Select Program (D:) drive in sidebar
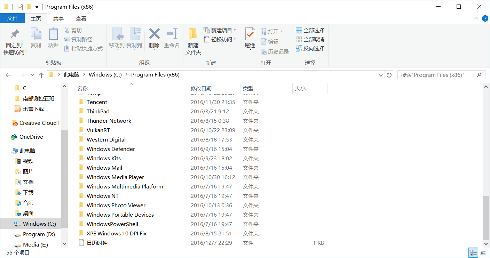 (35, 234)
